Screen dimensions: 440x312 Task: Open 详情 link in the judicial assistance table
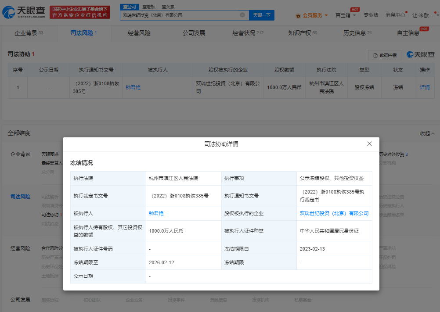click(x=425, y=87)
